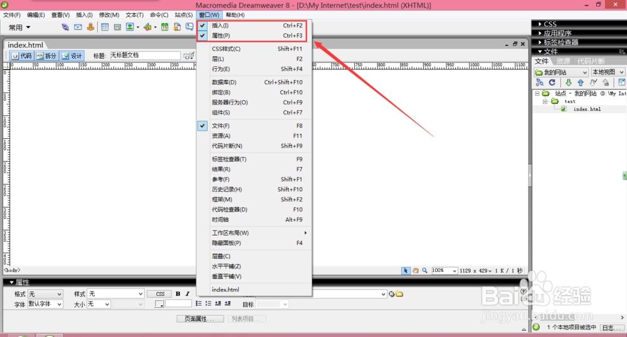
Task: Switch to 设计 design view
Action: pyautogui.click(x=72, y=56)
